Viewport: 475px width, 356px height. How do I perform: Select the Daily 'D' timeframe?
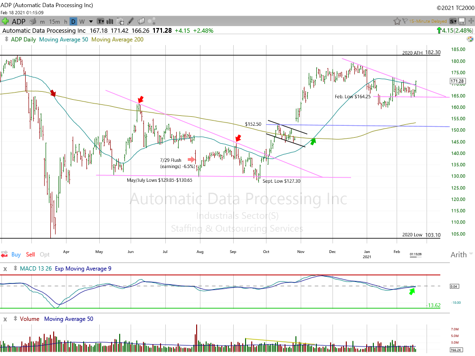(x=73, y=21)
